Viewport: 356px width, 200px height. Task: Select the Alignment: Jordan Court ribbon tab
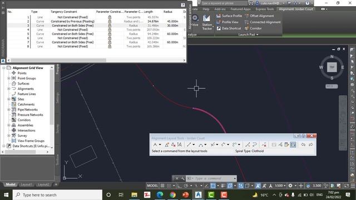tap(296, 9)
